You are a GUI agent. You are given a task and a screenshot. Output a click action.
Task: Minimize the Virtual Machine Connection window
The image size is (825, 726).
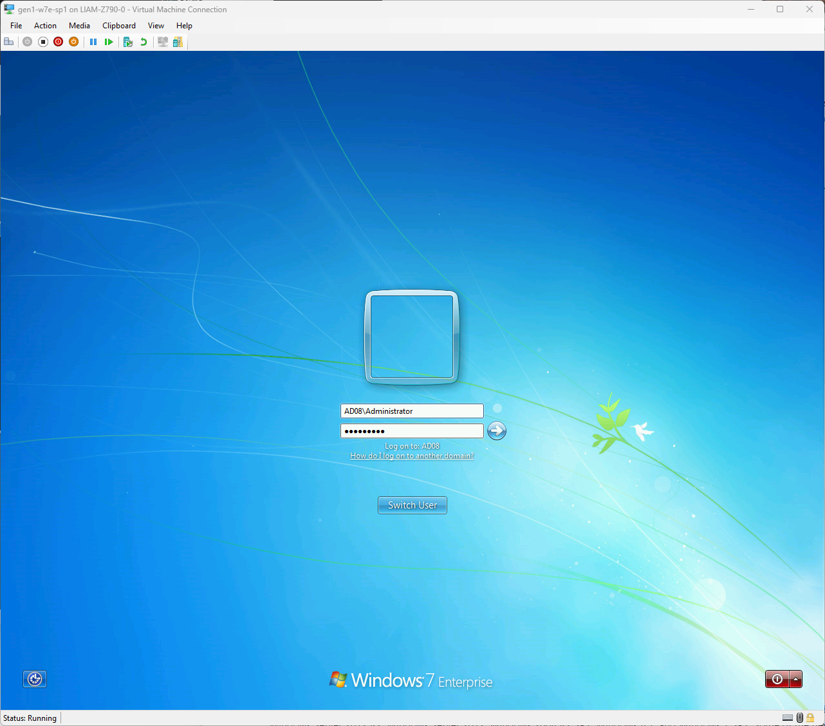tap(751, 9)
